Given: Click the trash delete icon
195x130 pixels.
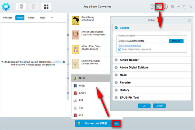Looking at the screenshot, I should tap(33, 6).
